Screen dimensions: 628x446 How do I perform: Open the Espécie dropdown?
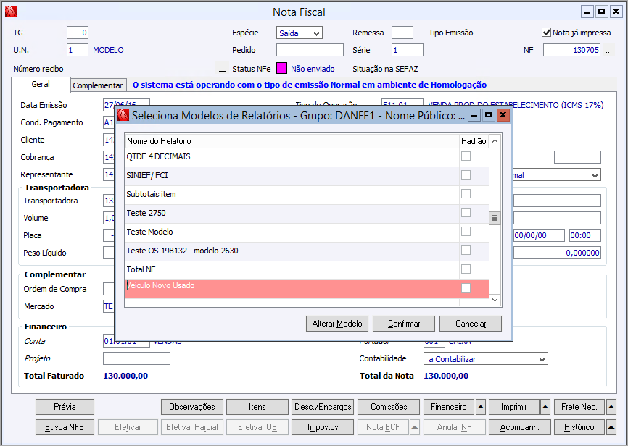299,33
